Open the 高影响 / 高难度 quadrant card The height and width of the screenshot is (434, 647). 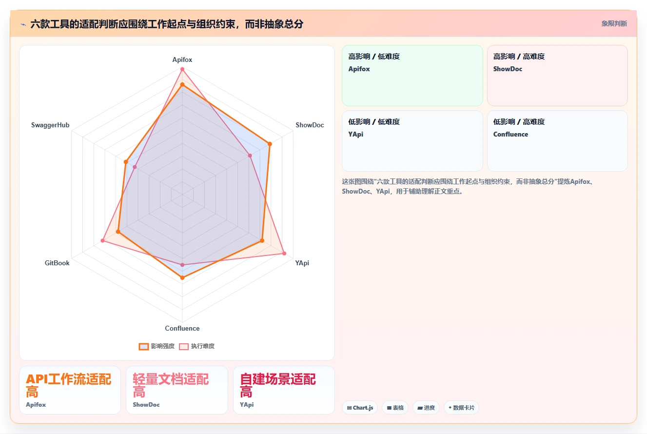557,76
